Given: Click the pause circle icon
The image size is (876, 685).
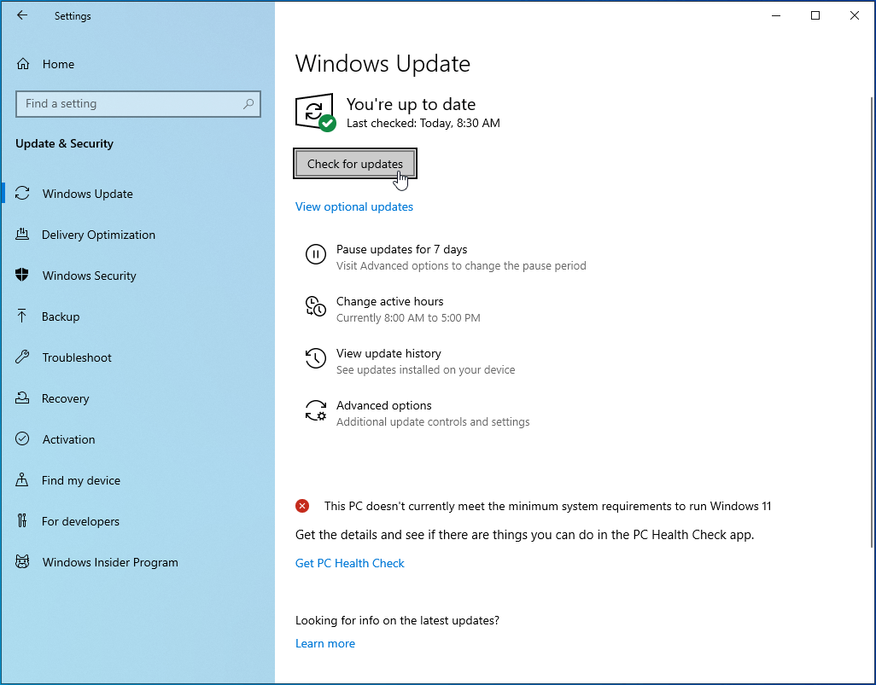Looking at the screenshot, I should pos(316,254).
